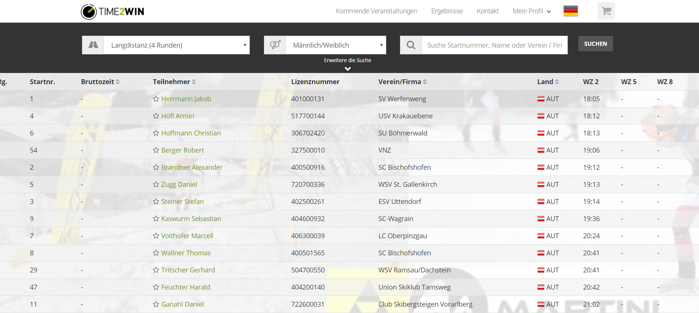Select club USV Krakauebene
Viewport: 699px width, 313px height.
pyautogui.click(x=405, y=116)
